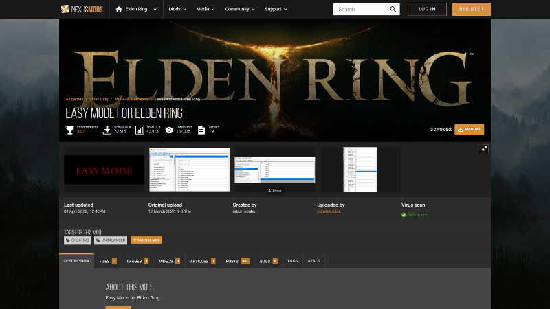Screen dimensions: 550x309
Task: Click the Total views eye icon
Action: pos(169,130)
